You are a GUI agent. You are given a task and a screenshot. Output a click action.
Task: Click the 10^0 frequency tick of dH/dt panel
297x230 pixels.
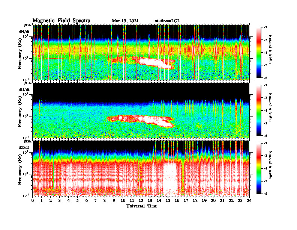[x=26, y=58]
